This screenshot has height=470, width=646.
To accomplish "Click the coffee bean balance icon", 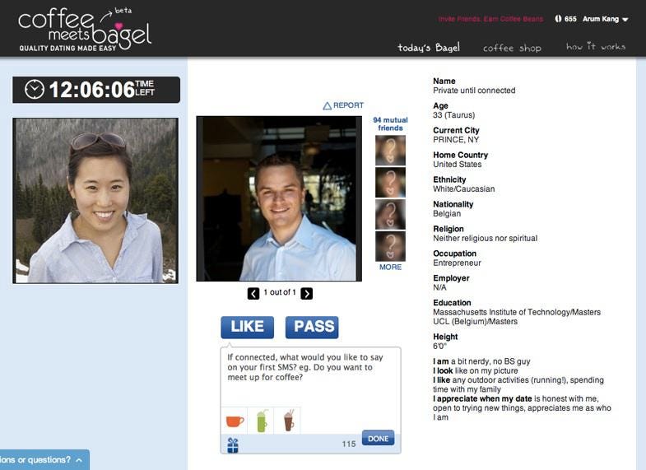I will pyautogui.click(x=558, y=19).
